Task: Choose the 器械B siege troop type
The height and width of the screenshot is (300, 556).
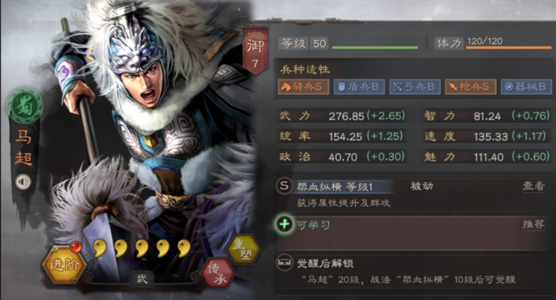Action: point(527,87)
